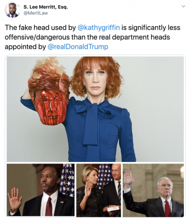Screen dimensions: 190x219
Task: Follow the @kathygriffin mention link
Action: tap(99, 28)
